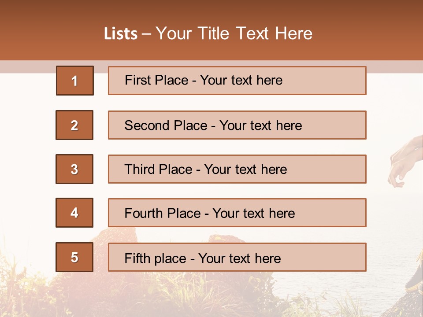Screen dimensions: 423x317
Task: Select the Fourth Place text box
Action: [x=237, y=213]
